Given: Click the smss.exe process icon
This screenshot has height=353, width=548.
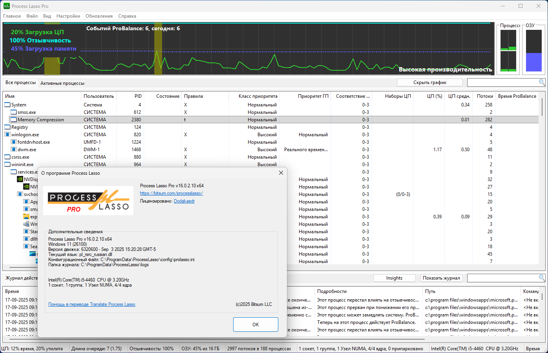Looking at the screenshot, I should [x=14, y=112].
